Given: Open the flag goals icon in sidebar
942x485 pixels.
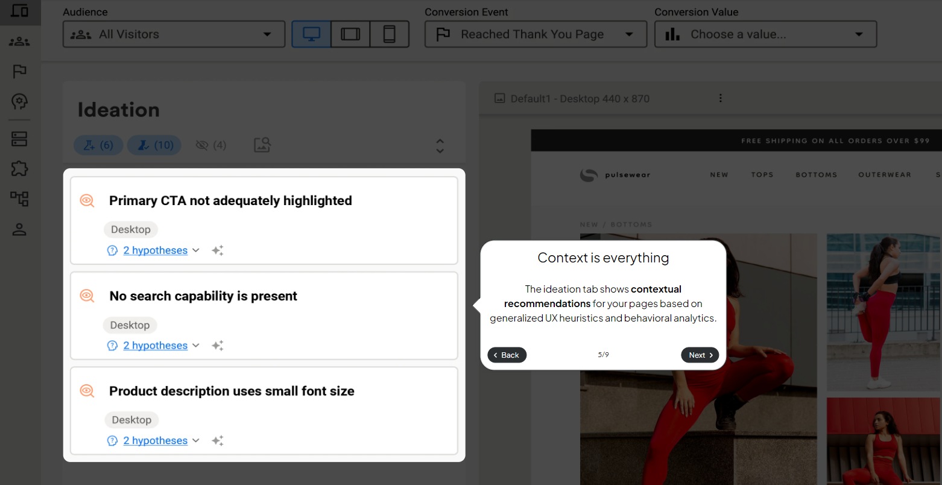Looking at the screenshot, I should click(x=19, y=71).
